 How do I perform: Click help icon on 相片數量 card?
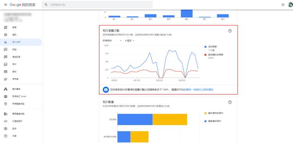[x=230, y=102]
